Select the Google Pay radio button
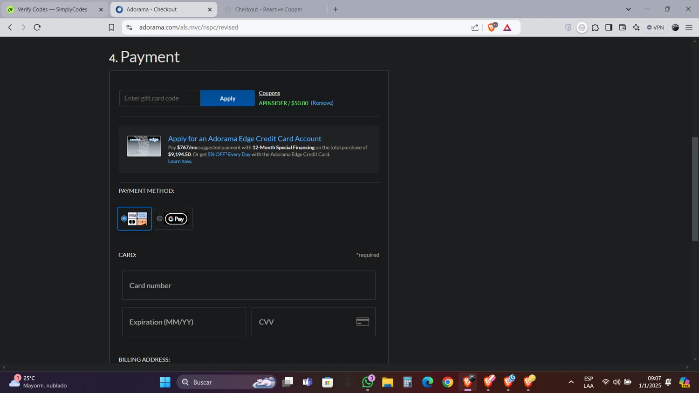 point(160,218)
